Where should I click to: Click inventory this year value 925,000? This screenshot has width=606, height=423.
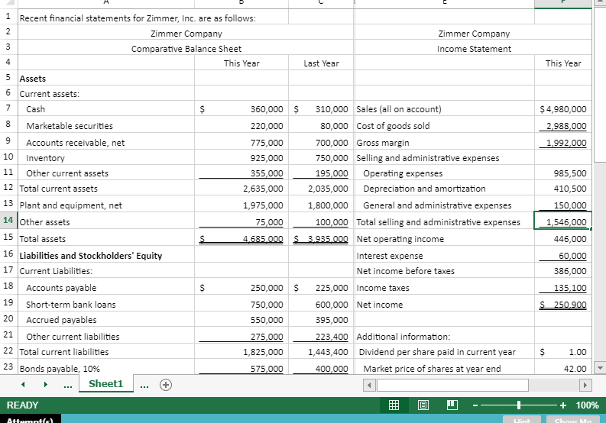[x=241, y=157]
